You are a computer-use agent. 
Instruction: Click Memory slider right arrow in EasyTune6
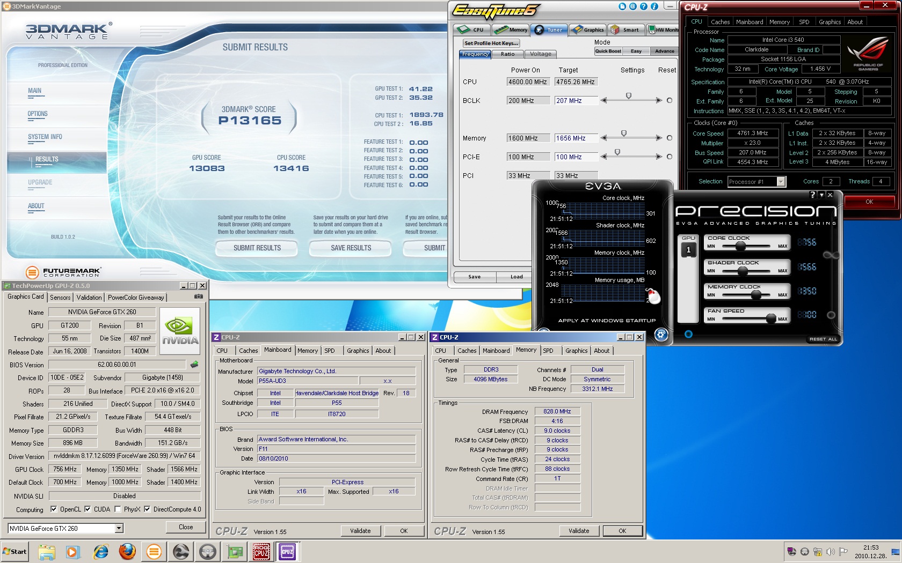[x=659, y=138]
